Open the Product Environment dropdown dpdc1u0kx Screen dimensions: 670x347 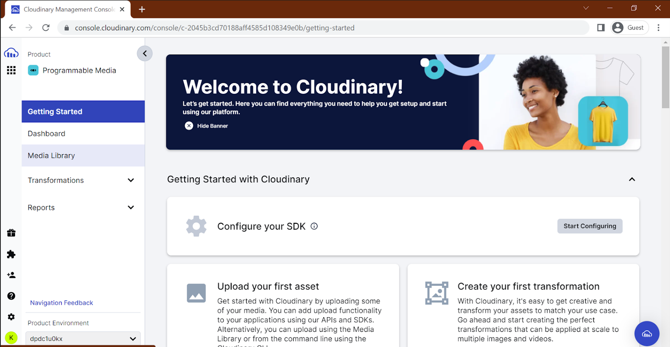83,339
